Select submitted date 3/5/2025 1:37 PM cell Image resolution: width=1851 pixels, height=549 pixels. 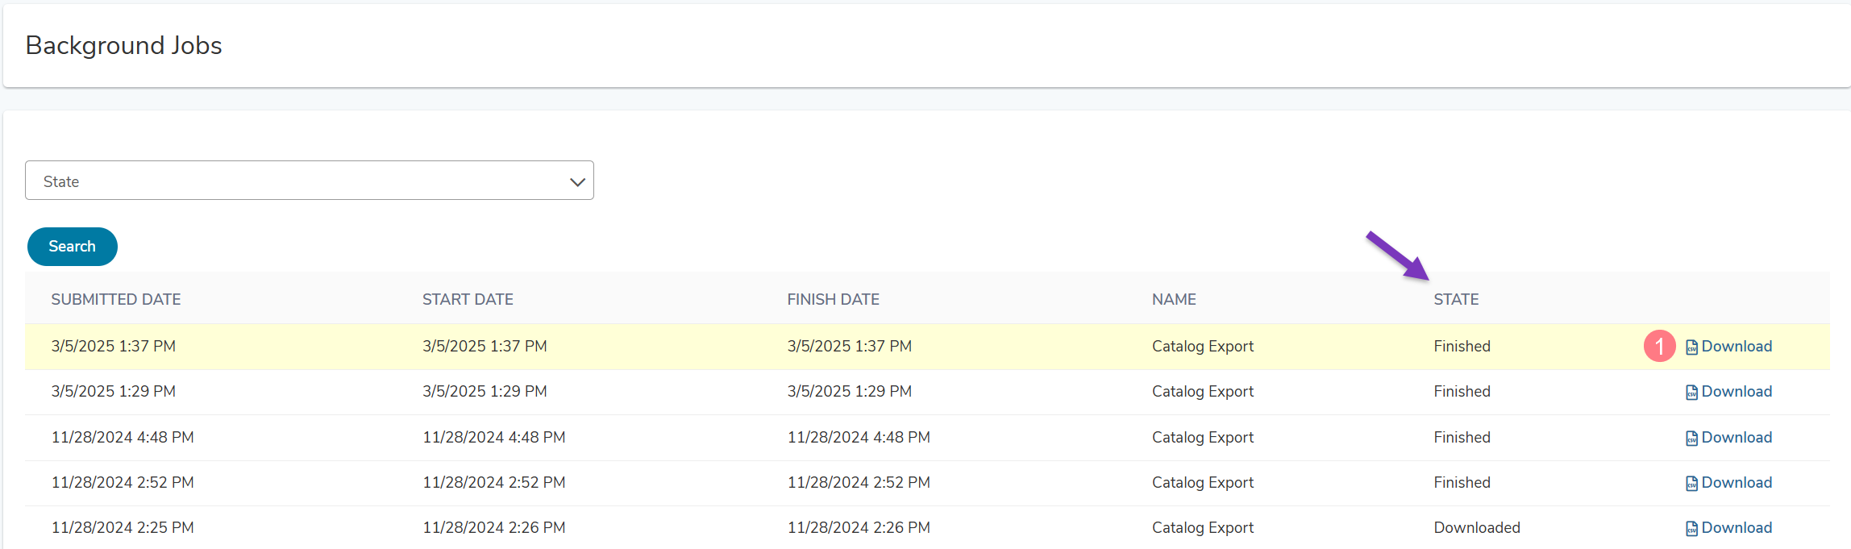pyautogui.click(x=114, y=346)
